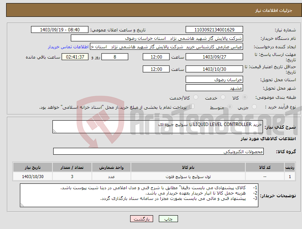Click the resize handle of شرح کلی نیاز box

[x=55, y=131]
